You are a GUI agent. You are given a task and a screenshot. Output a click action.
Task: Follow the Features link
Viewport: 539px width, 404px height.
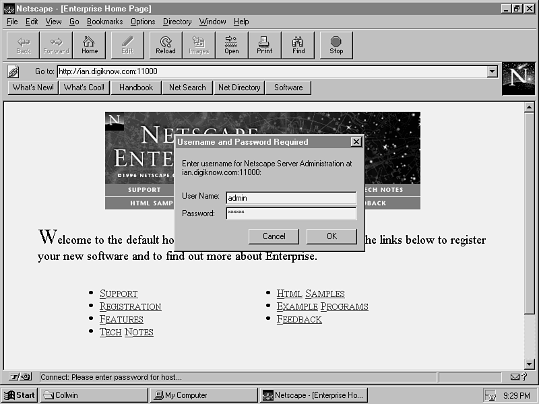[x=121, y=319]
